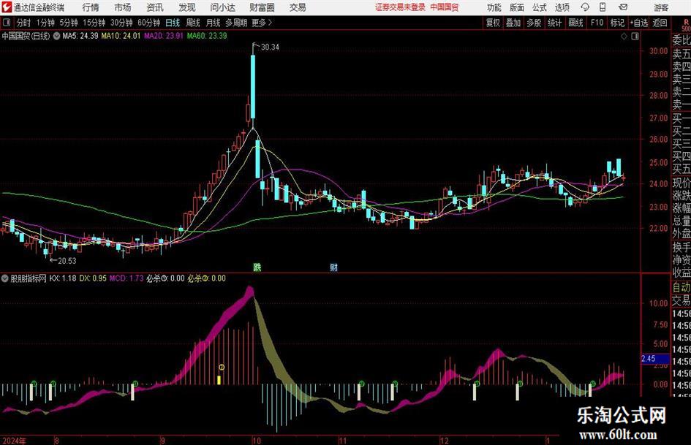Click the red 中国国贸 title text
Image resolution: width=691 pixels, height=445 pixels.
[445, 7]
